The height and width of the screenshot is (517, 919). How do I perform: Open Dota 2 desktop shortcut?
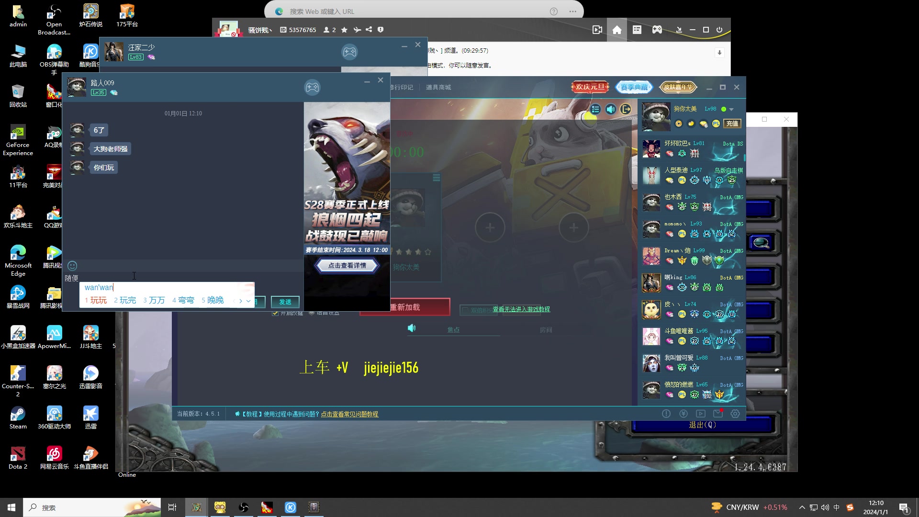pos(18,457)
